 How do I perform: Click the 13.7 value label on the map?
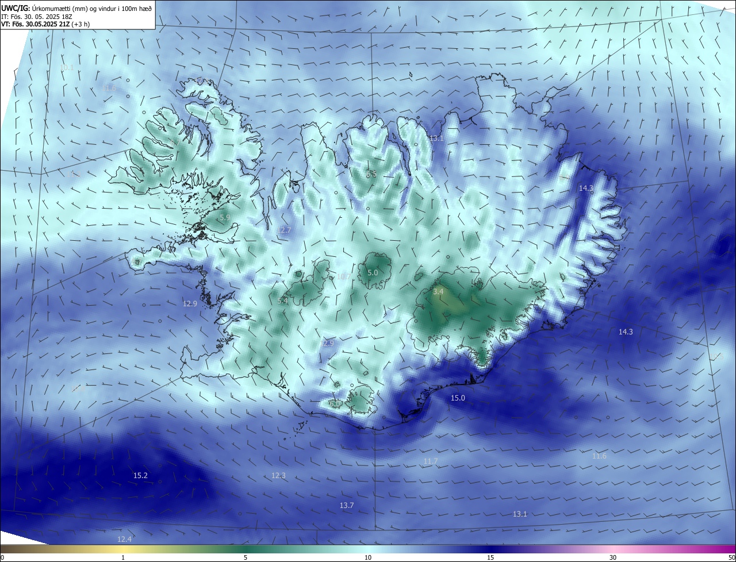pyautogui.click(x=347, y=505)
